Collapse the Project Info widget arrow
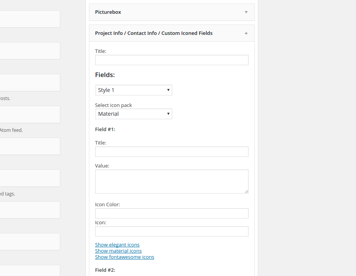 (246, 33)
